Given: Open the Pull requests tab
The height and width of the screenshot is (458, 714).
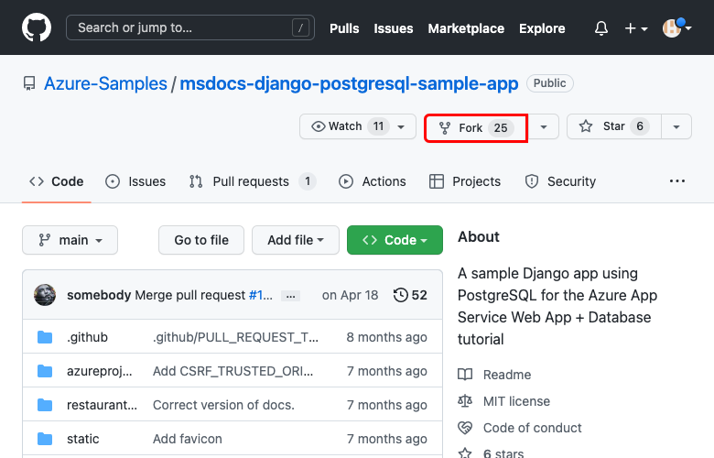Looking at the screenshot, I should (251, 181).
